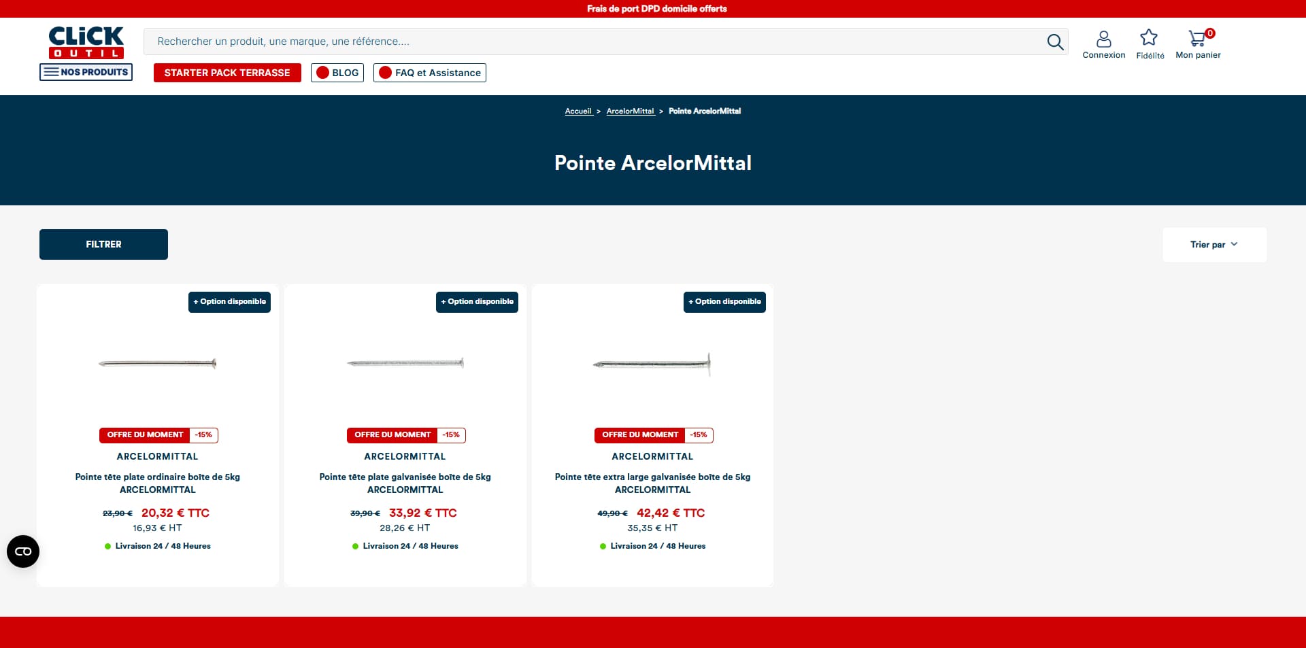This screenshot has width=1306, height=648.
Task: Open the NOS PRODUITS hamburger menu
Action: click(86, 72)
